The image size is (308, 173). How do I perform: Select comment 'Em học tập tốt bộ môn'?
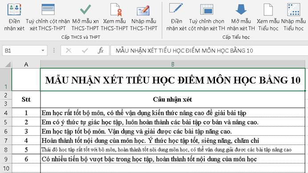click(173, 131)
